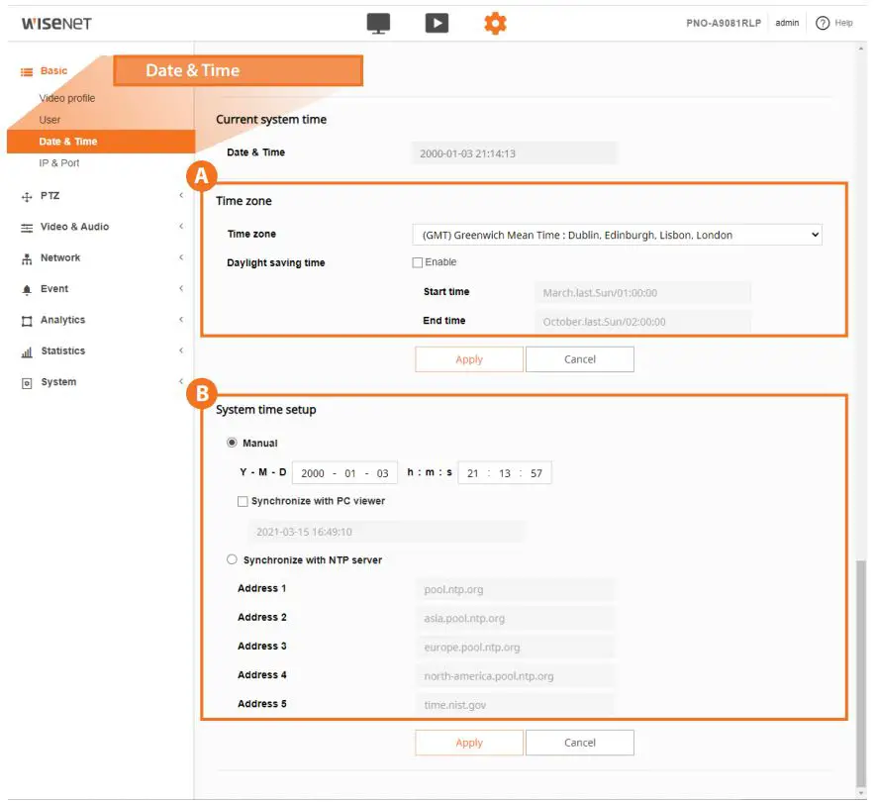The width and height of the screenshot is (875, 802).
Task: Click the PC viewer time field
Action: click(386, 532)
